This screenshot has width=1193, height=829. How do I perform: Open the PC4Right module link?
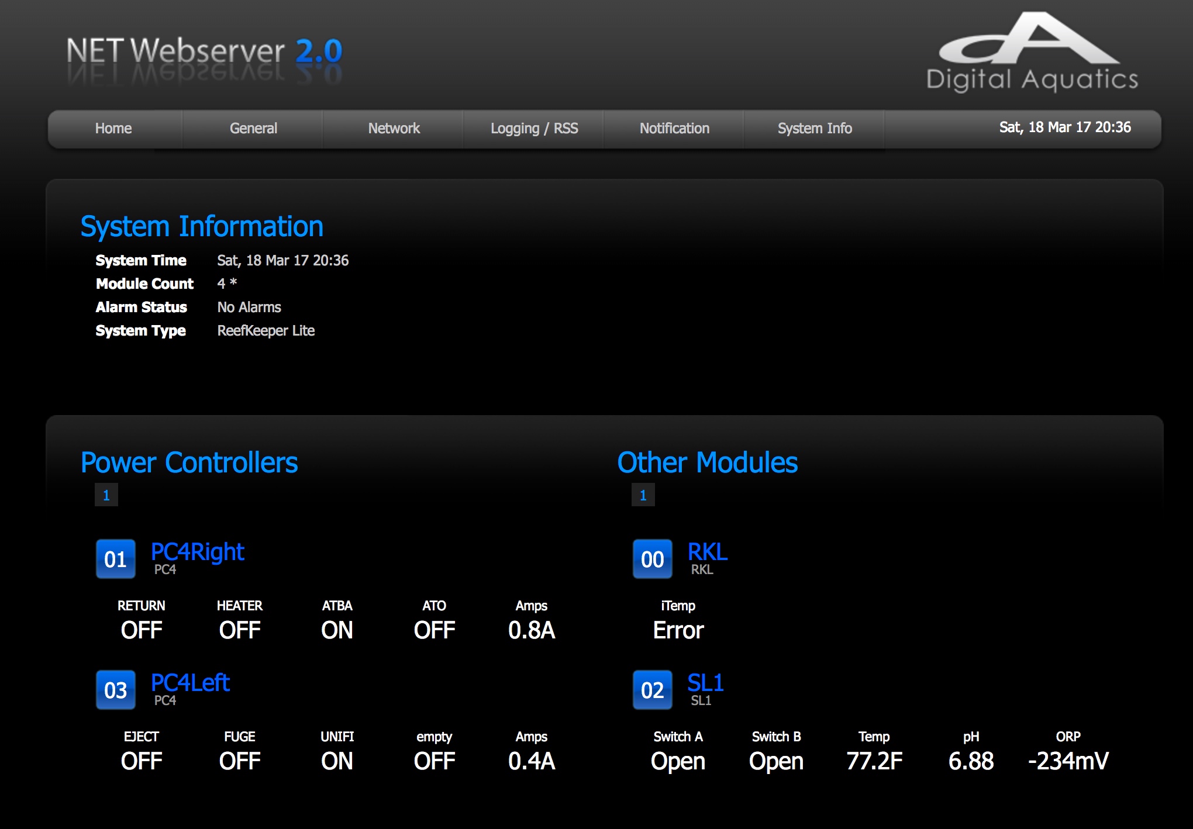coord(198,552)
